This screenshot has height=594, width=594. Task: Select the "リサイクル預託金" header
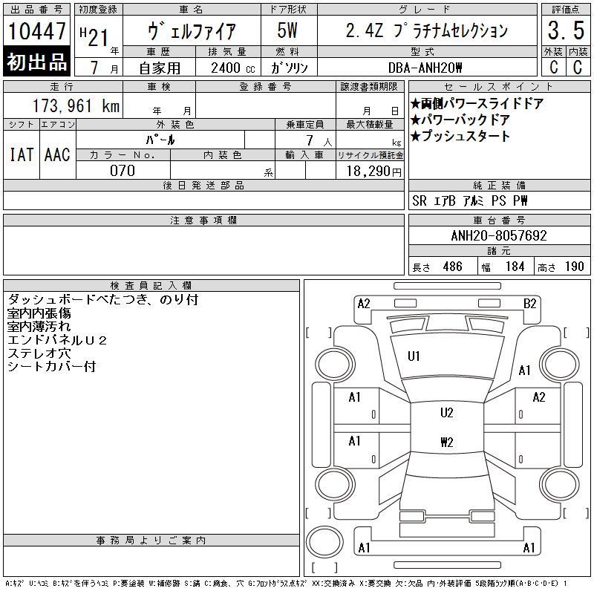point(370,155)
